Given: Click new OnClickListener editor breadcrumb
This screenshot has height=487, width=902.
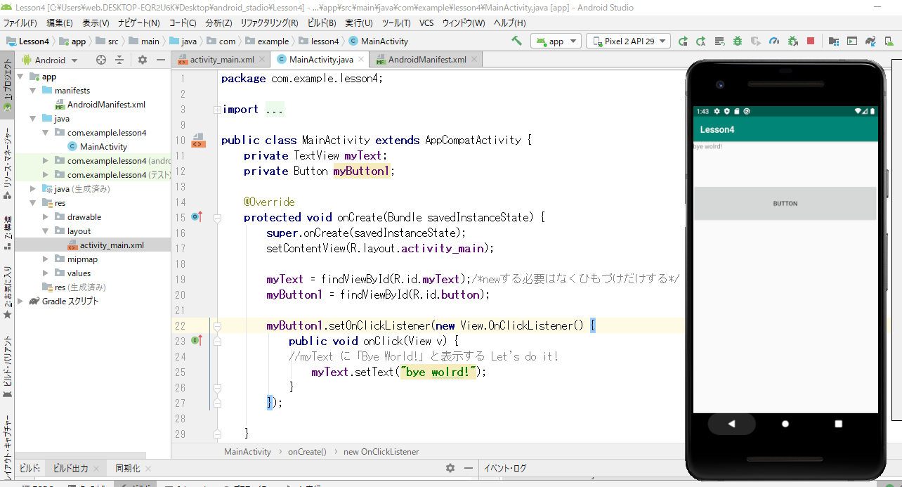Looking at the screenshot, I should 381,452.
